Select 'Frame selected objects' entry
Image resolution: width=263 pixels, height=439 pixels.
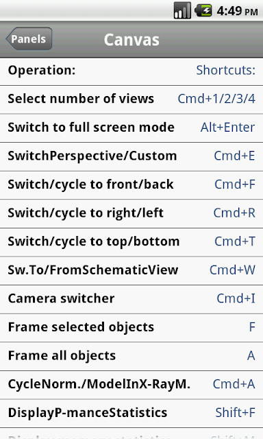[x=131, y=328]
